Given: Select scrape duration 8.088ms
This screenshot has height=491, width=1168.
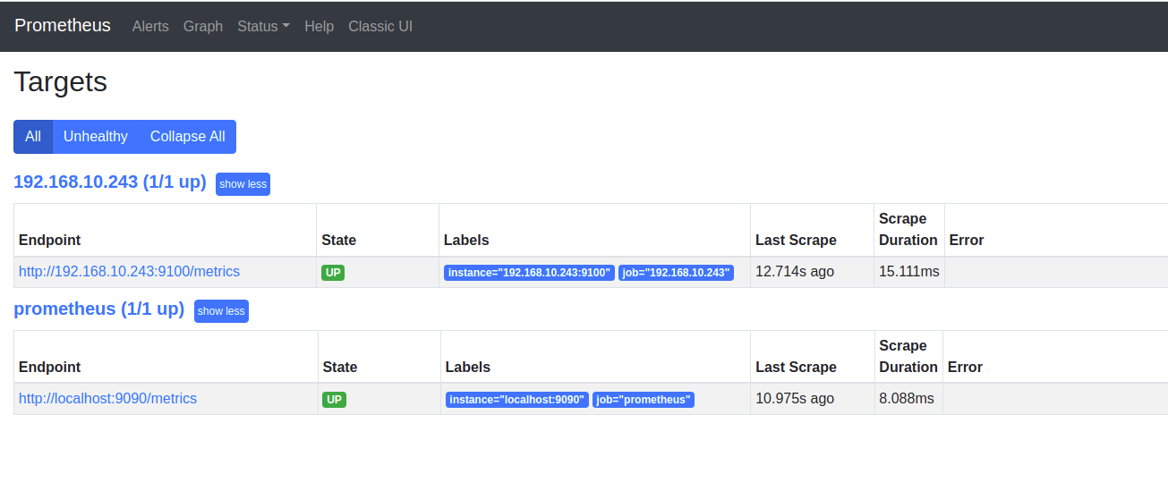Looking at the screenshot, I should pyautogui.click(x=907, y=398).
